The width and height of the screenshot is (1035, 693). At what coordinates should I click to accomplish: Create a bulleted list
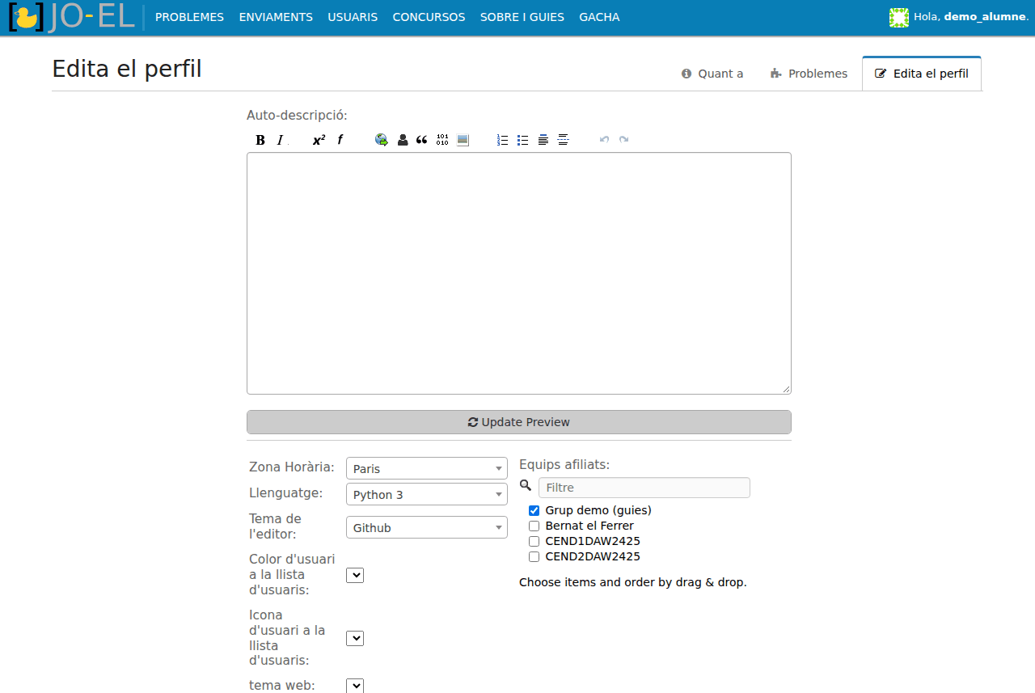pos(523,140)
